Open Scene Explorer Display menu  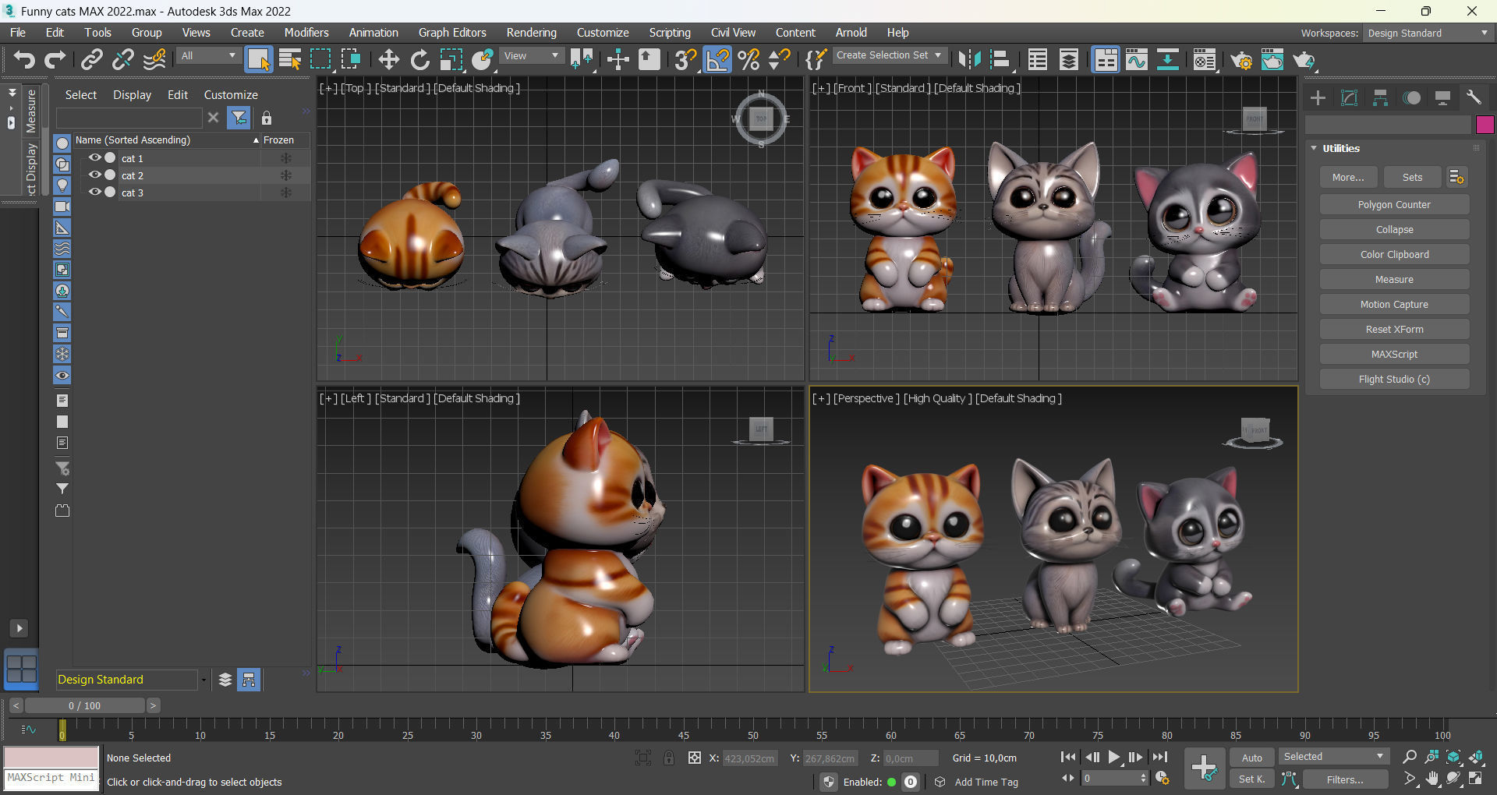pos(132,95)
